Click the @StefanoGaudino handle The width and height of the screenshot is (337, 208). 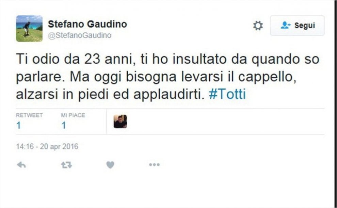pyautogui.click(x=80, y=35)
